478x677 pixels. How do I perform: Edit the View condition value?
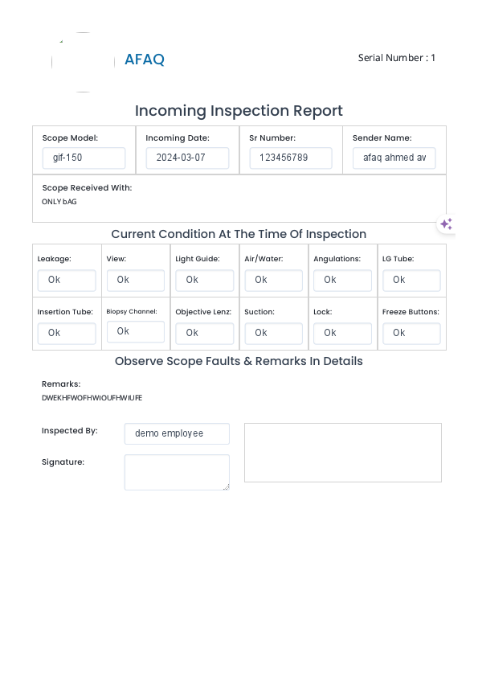point(135,280)
